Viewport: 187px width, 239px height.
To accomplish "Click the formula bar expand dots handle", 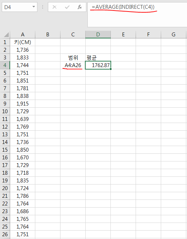I will tap(43, 7).
